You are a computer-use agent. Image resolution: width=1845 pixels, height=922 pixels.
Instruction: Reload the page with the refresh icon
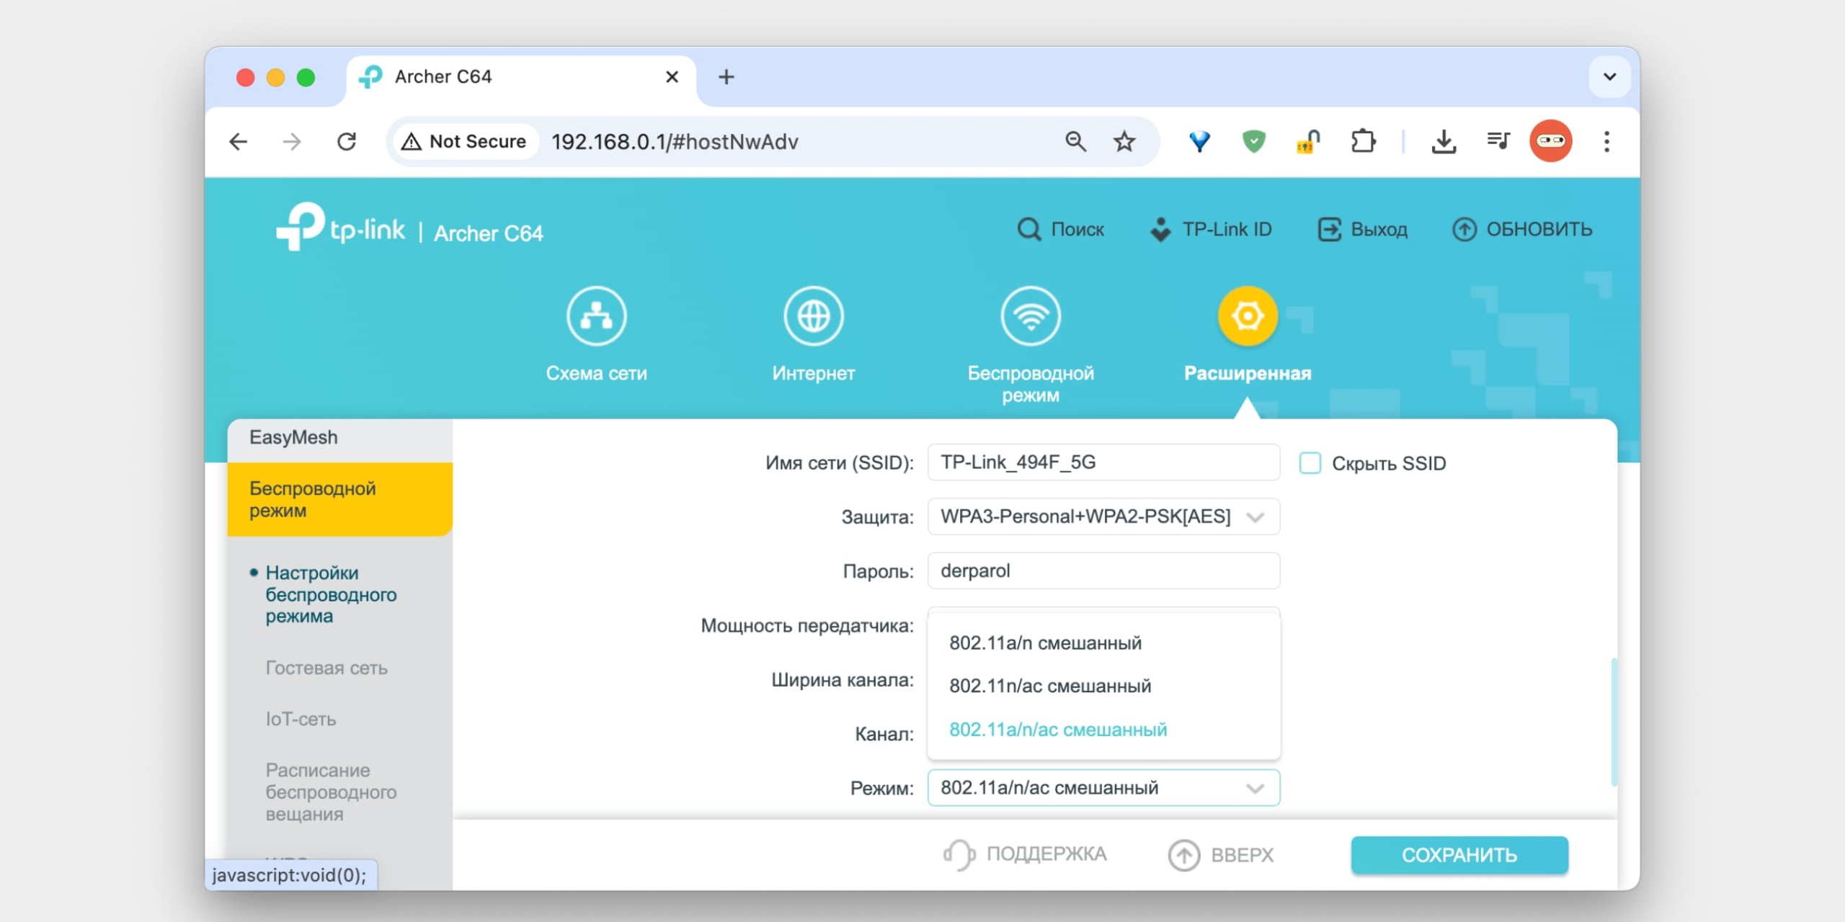point(348,141)
